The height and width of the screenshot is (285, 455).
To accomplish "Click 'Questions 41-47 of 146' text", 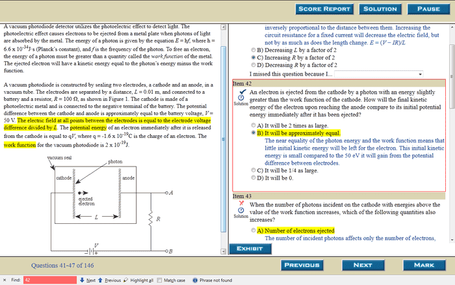I will coord(62,265).
